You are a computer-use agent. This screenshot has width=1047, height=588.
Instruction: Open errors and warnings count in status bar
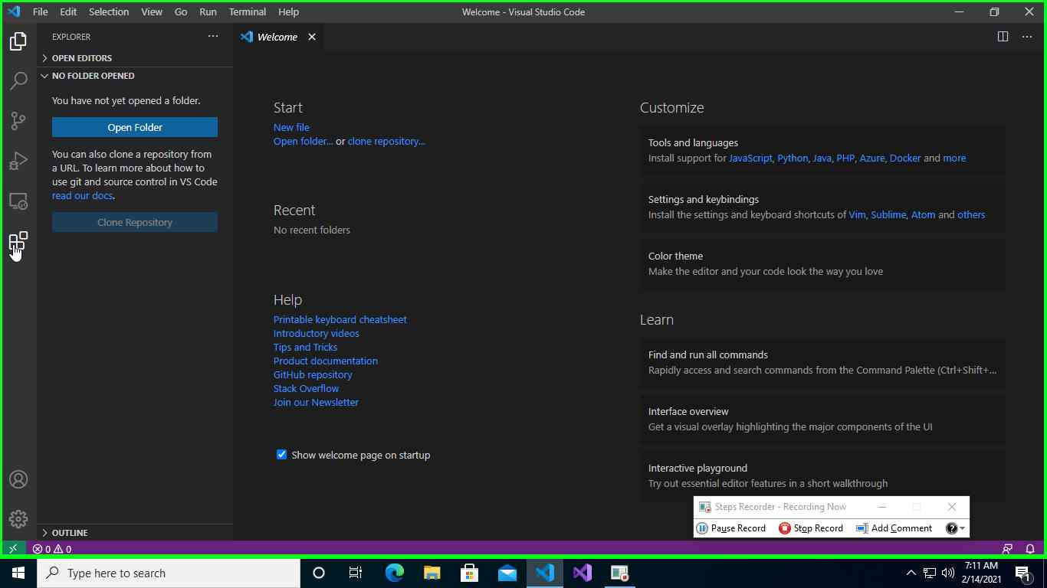point(51,548)
